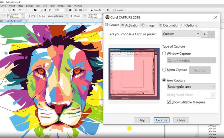Open the Custom capture preset dropdown
Image resolution: width=224 pixels, height=138 pixels.
pyautogui.click(x=181, y=34)
